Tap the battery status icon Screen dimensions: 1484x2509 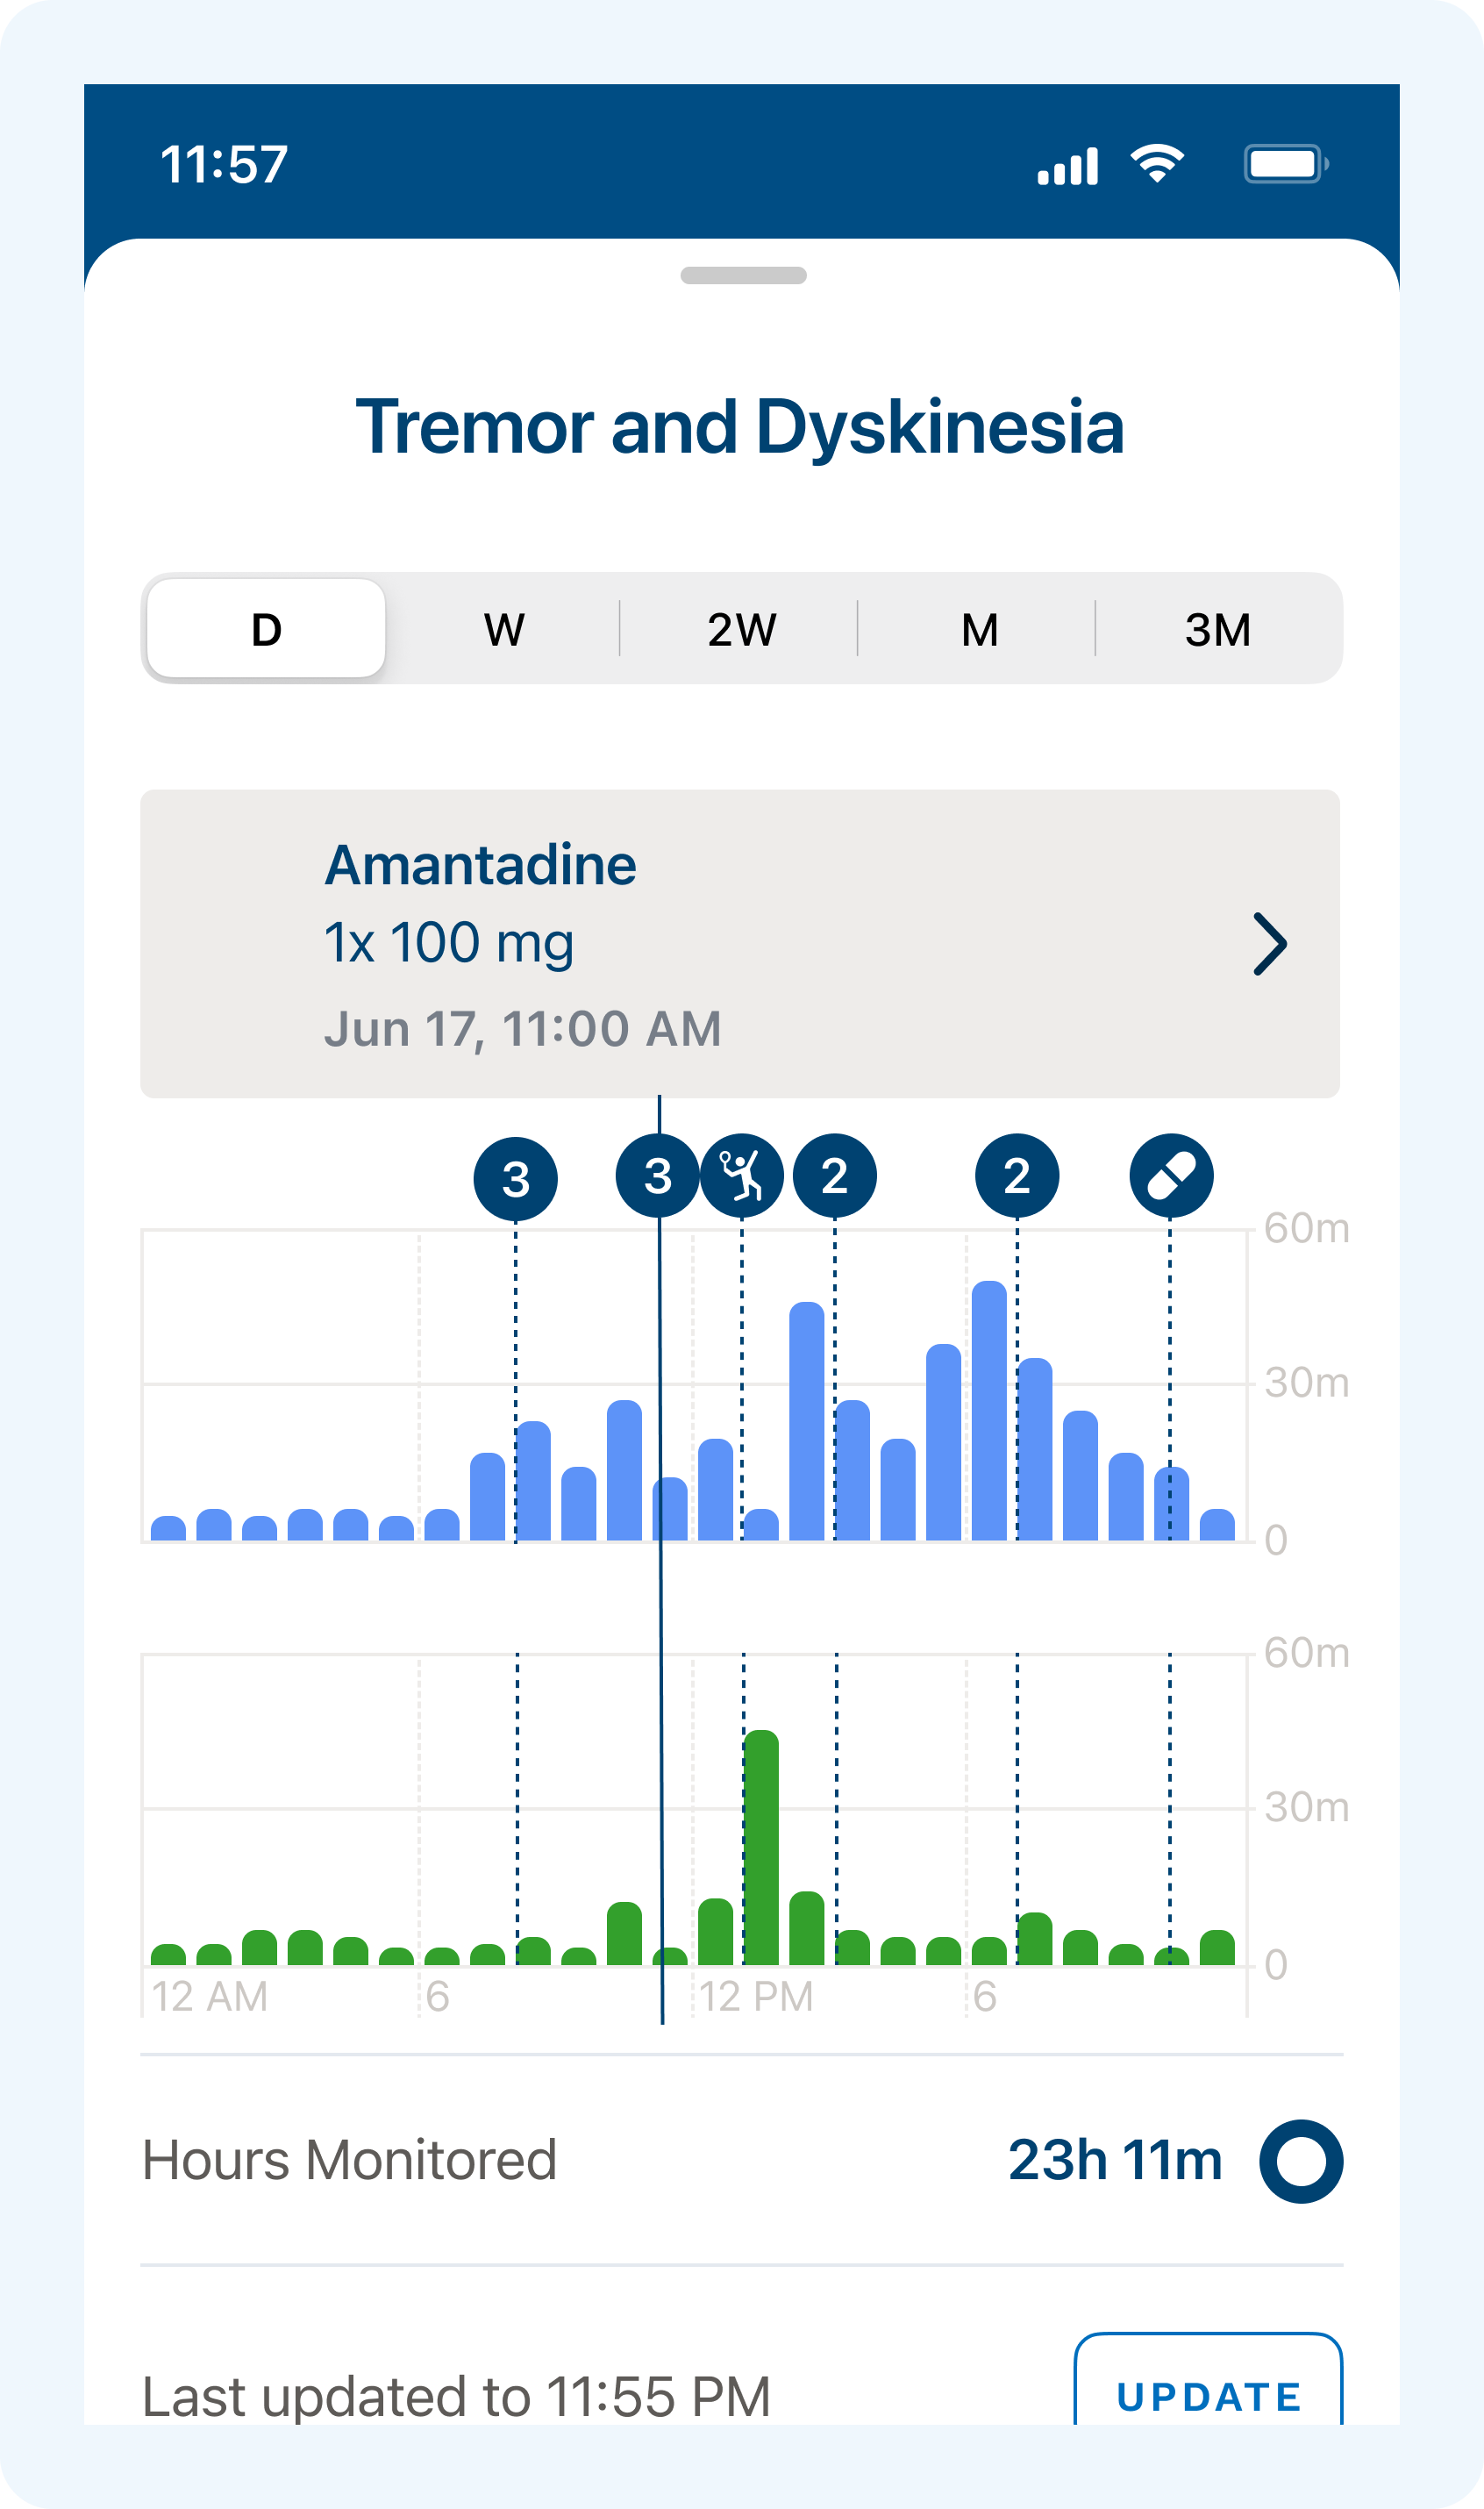click(x=1285, y=164)
